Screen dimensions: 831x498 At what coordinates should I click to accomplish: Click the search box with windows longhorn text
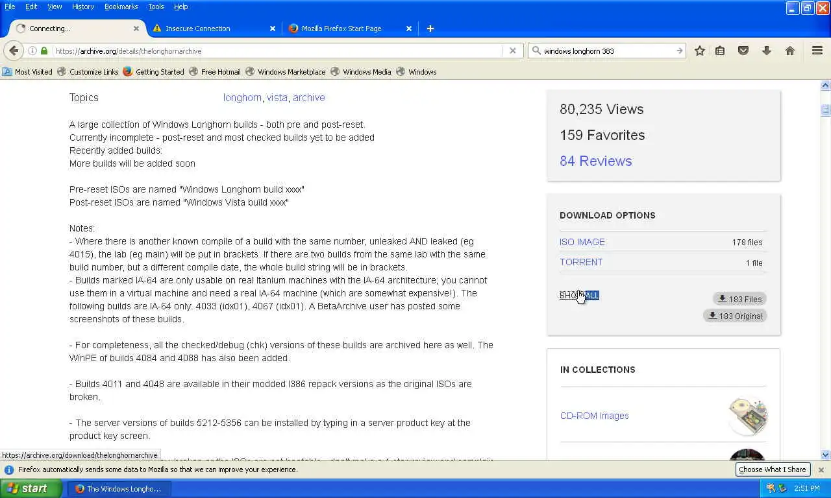click(608, 51)
